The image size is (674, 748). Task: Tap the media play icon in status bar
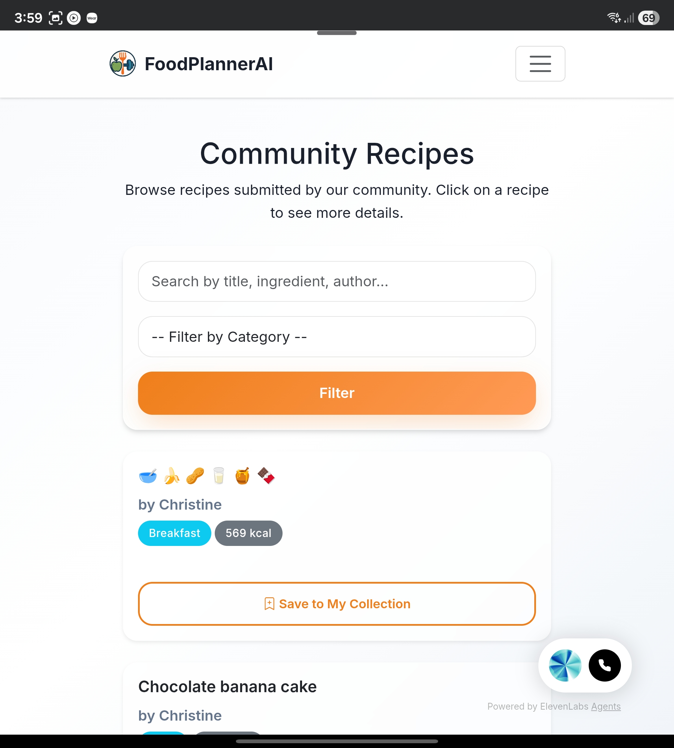(x=74, y=18)
